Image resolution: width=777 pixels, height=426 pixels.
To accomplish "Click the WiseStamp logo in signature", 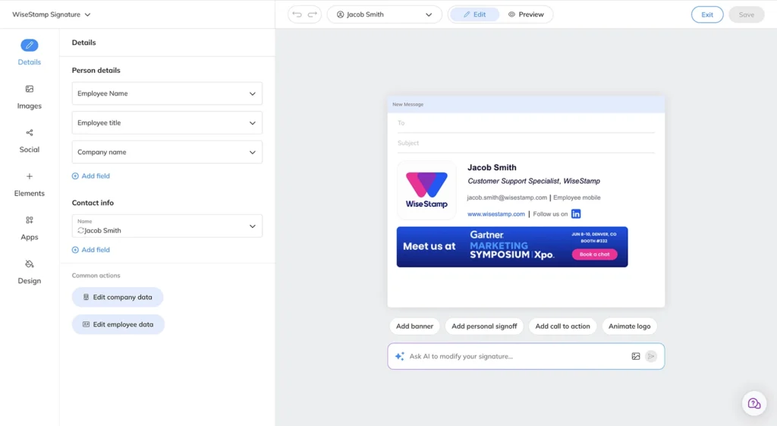I will point(426,190).
